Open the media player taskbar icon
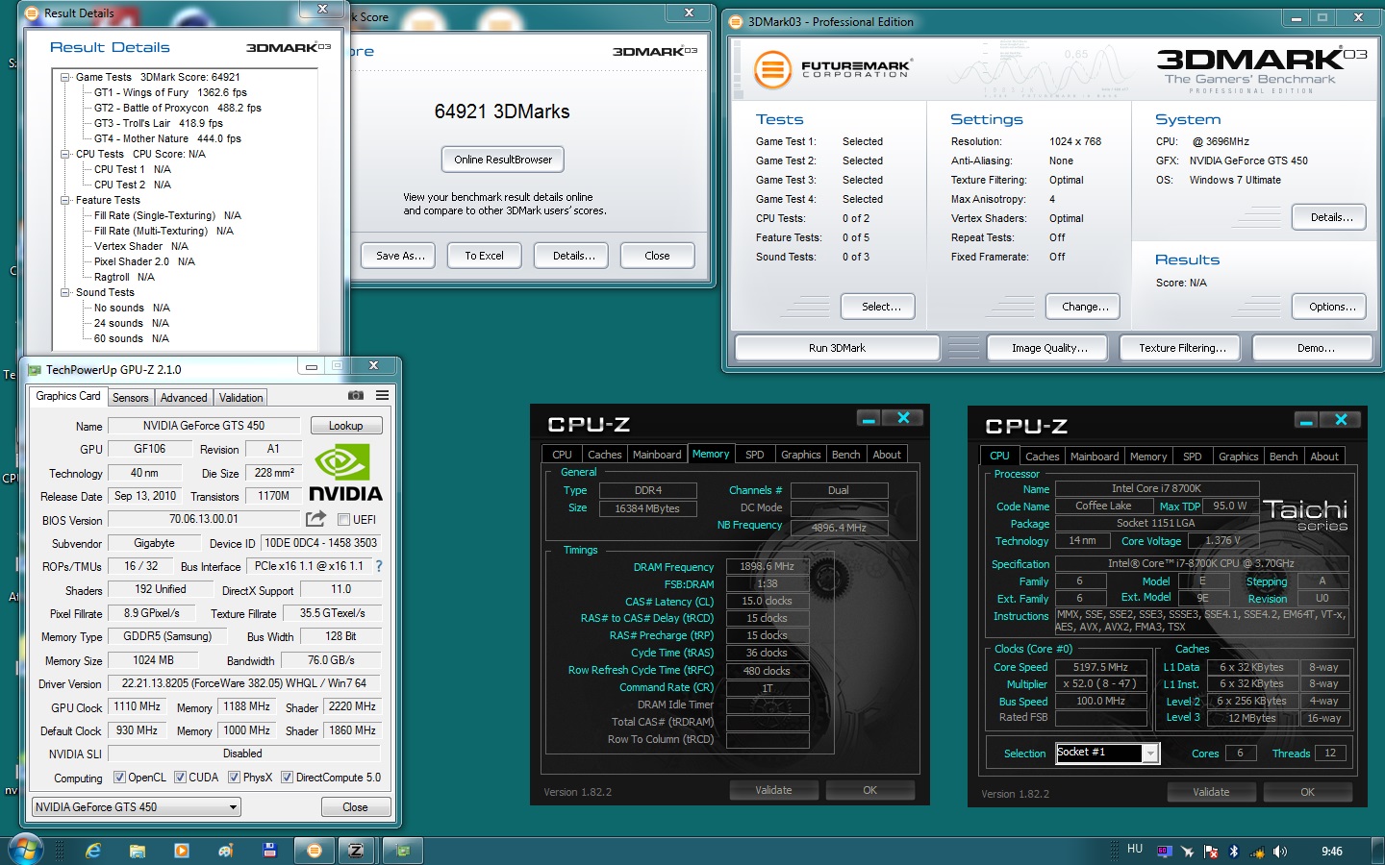Image resolution: width=1385 pixels, height=865 pixels. 182,851
